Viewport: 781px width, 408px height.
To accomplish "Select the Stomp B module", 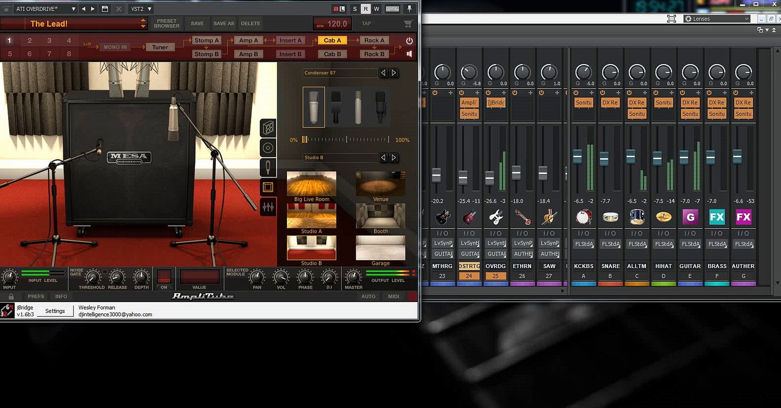I will 206,54.
